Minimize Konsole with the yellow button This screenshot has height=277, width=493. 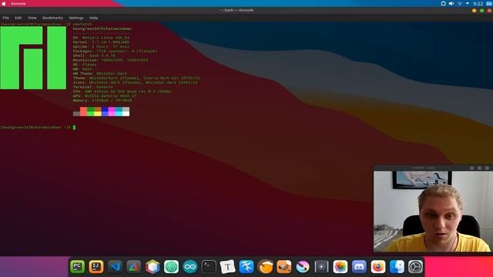coord(475,10)
